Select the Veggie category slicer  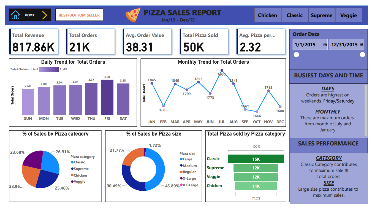coord(349,15)
